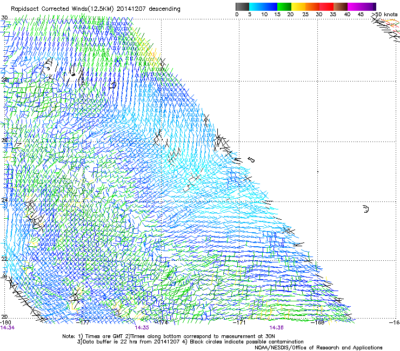
Task: Click the '-180' longitude axis label
Action: point(5,322)
